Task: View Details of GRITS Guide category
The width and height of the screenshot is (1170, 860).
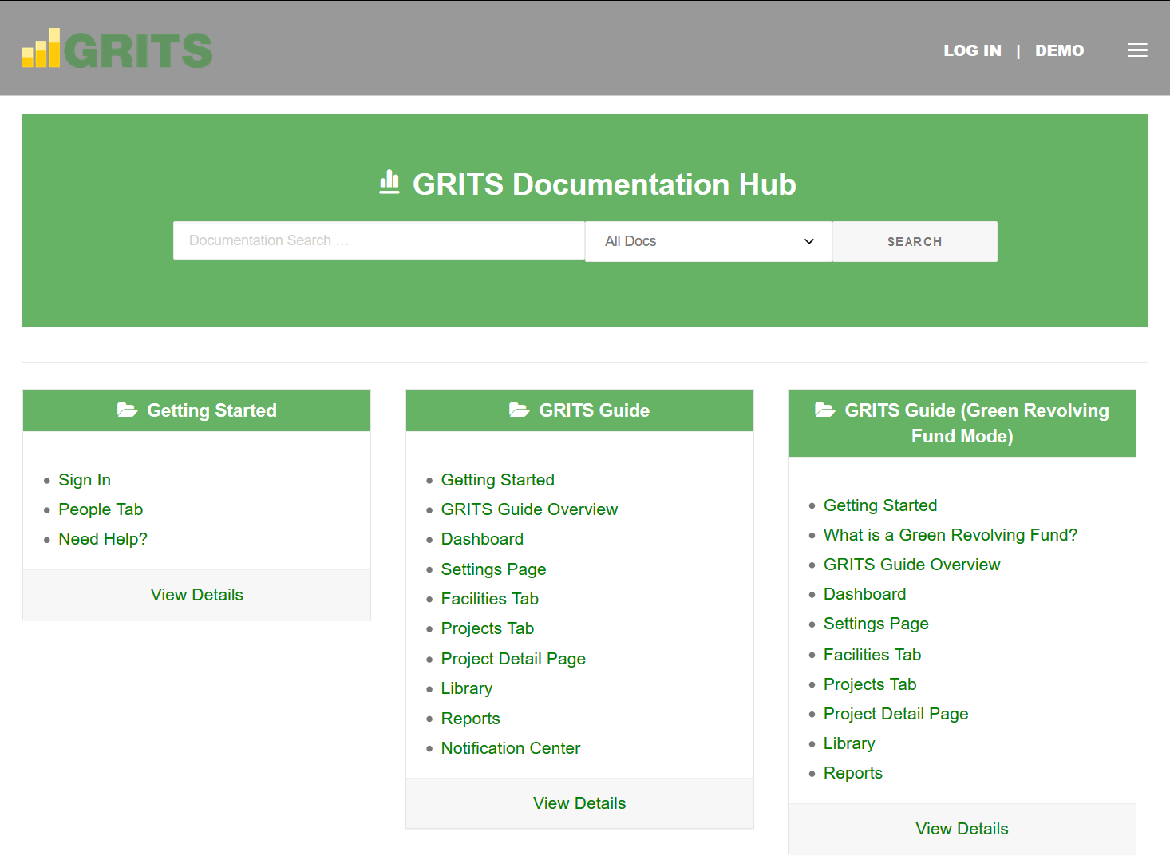Action: click(579, 803)
